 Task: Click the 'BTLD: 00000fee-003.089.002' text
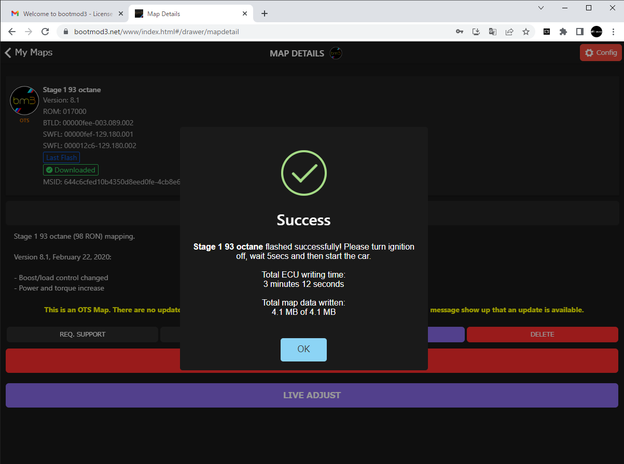[x=88, y=123]
